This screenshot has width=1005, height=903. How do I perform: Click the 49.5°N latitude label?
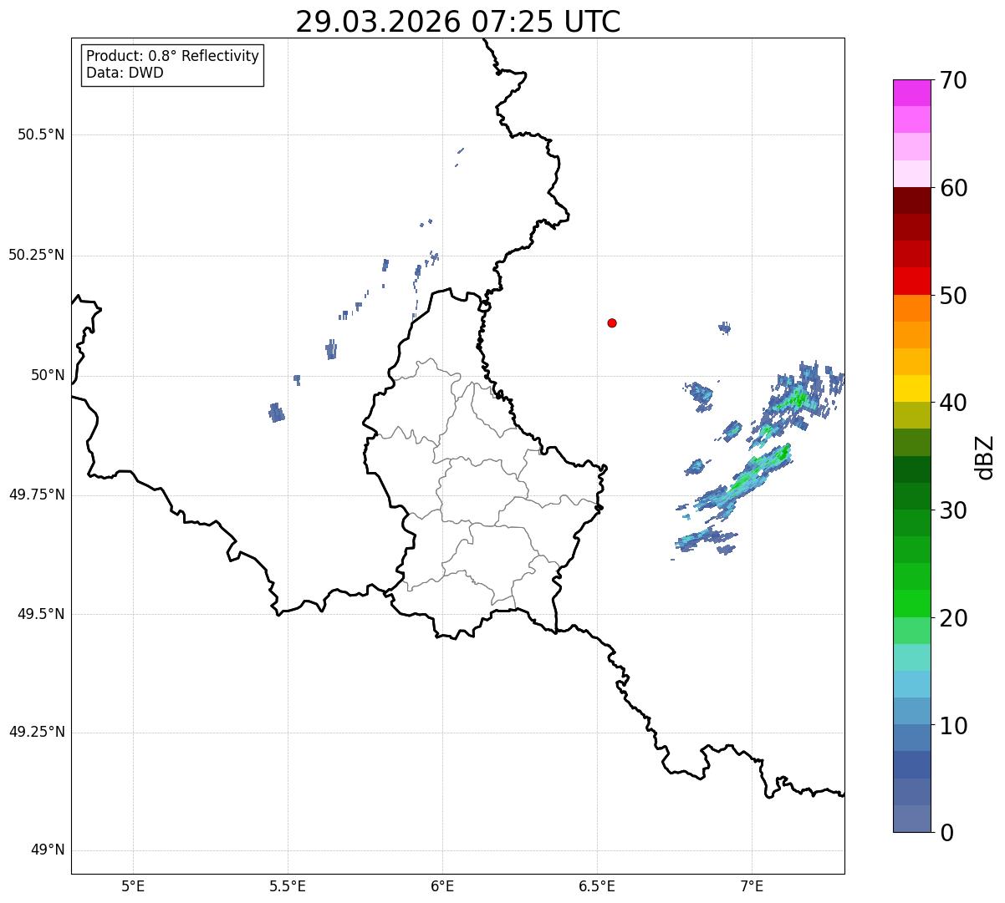(x=41, y=614)
